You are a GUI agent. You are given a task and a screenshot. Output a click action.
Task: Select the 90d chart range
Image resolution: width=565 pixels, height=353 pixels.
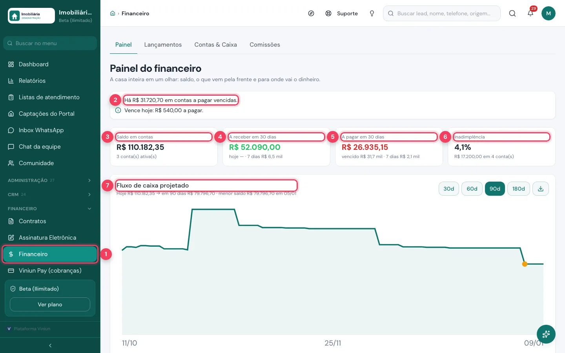(495, 189)
